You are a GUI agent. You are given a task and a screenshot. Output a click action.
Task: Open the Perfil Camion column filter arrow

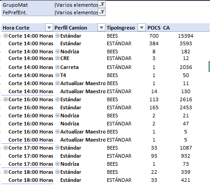[x=101, y=28]
